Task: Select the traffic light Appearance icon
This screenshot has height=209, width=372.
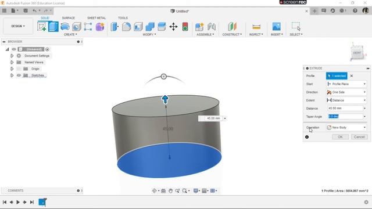Action: coord(185,27)
